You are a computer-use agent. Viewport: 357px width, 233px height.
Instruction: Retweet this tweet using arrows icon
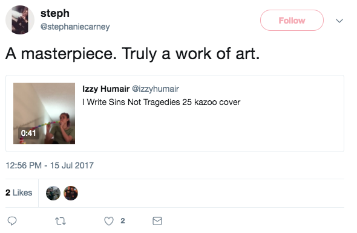point(61,221)
